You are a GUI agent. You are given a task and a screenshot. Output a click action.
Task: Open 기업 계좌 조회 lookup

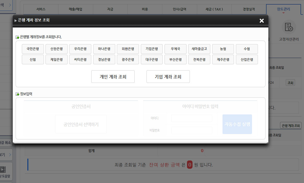point(168,77)
